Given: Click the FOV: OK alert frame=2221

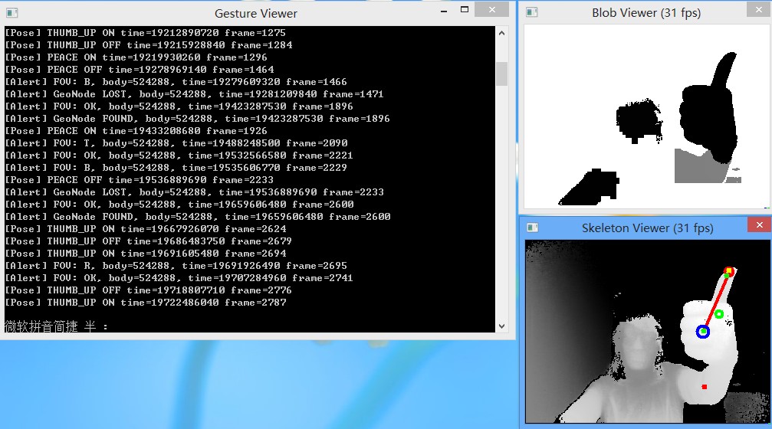Looking at the screenshot, I should tap(179, 156).
